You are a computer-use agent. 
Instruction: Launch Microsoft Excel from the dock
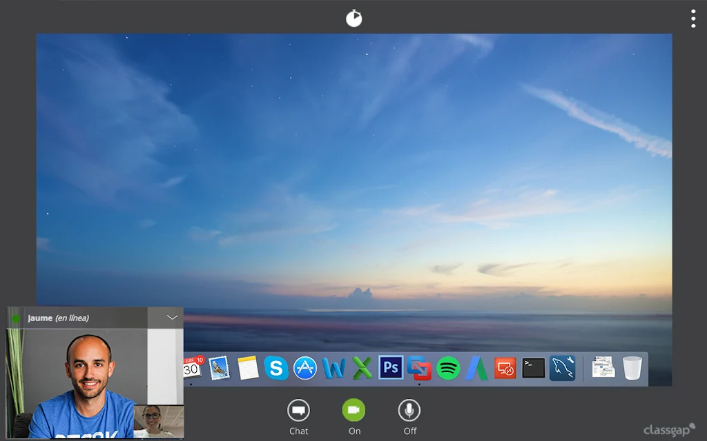(362, 368)
